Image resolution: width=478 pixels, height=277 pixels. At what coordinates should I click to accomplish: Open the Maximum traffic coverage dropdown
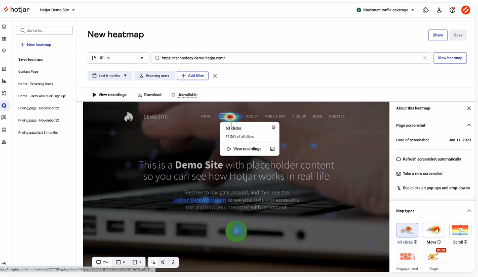[x=385, y=10]
